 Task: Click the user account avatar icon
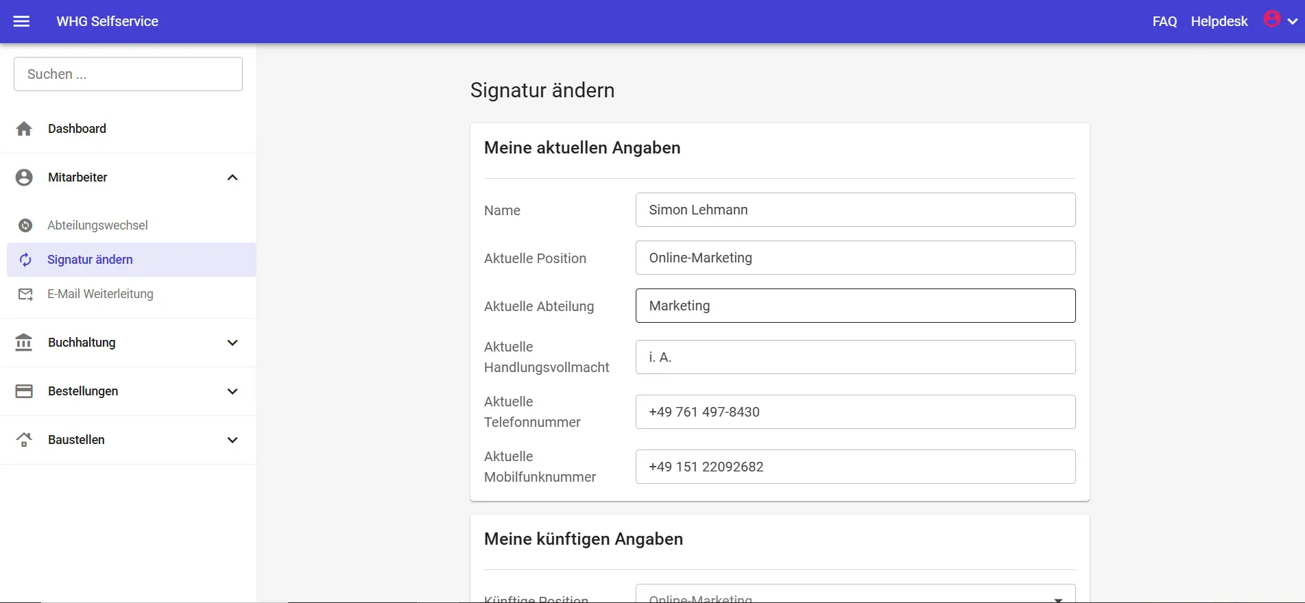(x=1272, y=19)
